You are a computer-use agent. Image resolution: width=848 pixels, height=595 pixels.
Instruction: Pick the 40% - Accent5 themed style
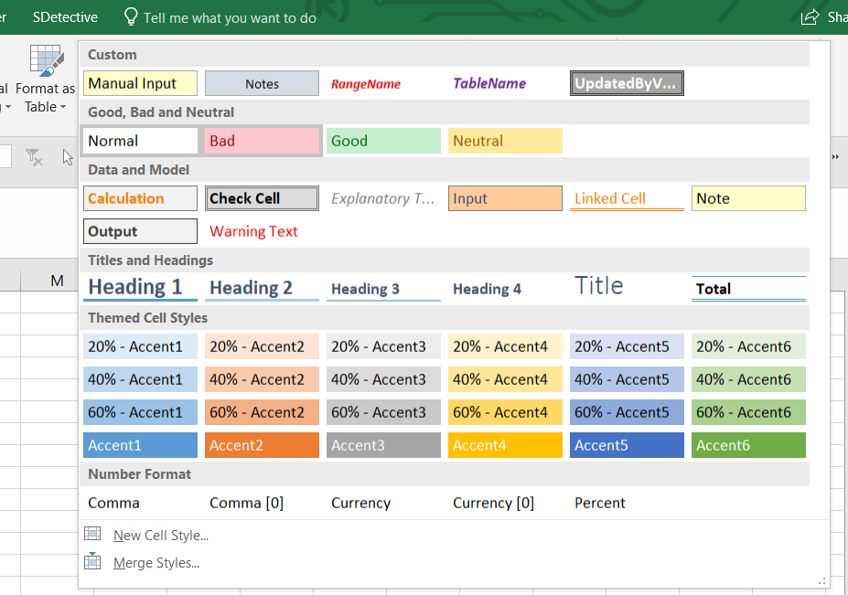pos(627,379)
